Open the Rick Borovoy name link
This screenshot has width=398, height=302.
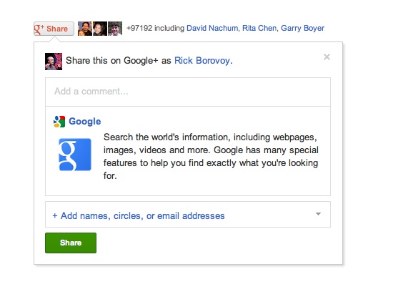click(202, 61)
